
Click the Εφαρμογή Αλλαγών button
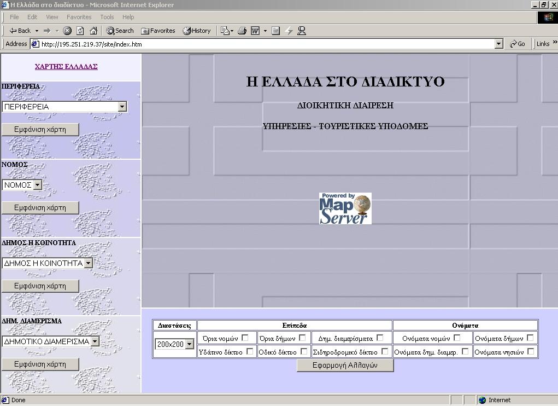345,366
